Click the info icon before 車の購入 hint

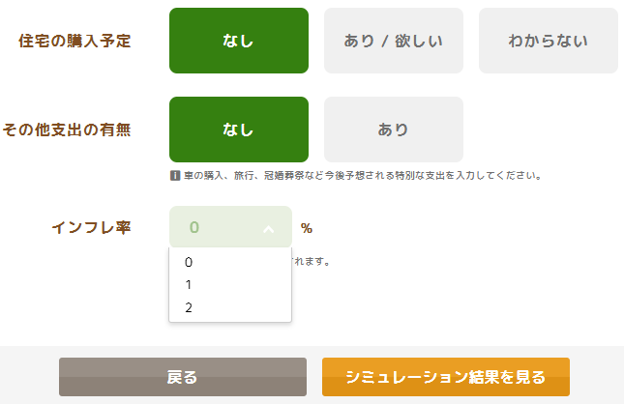[x=175, y=176]
